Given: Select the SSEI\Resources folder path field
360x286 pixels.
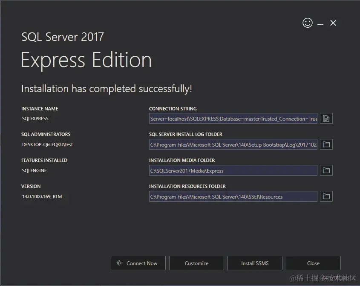Looking at the screenshot, I should (233, 196).
